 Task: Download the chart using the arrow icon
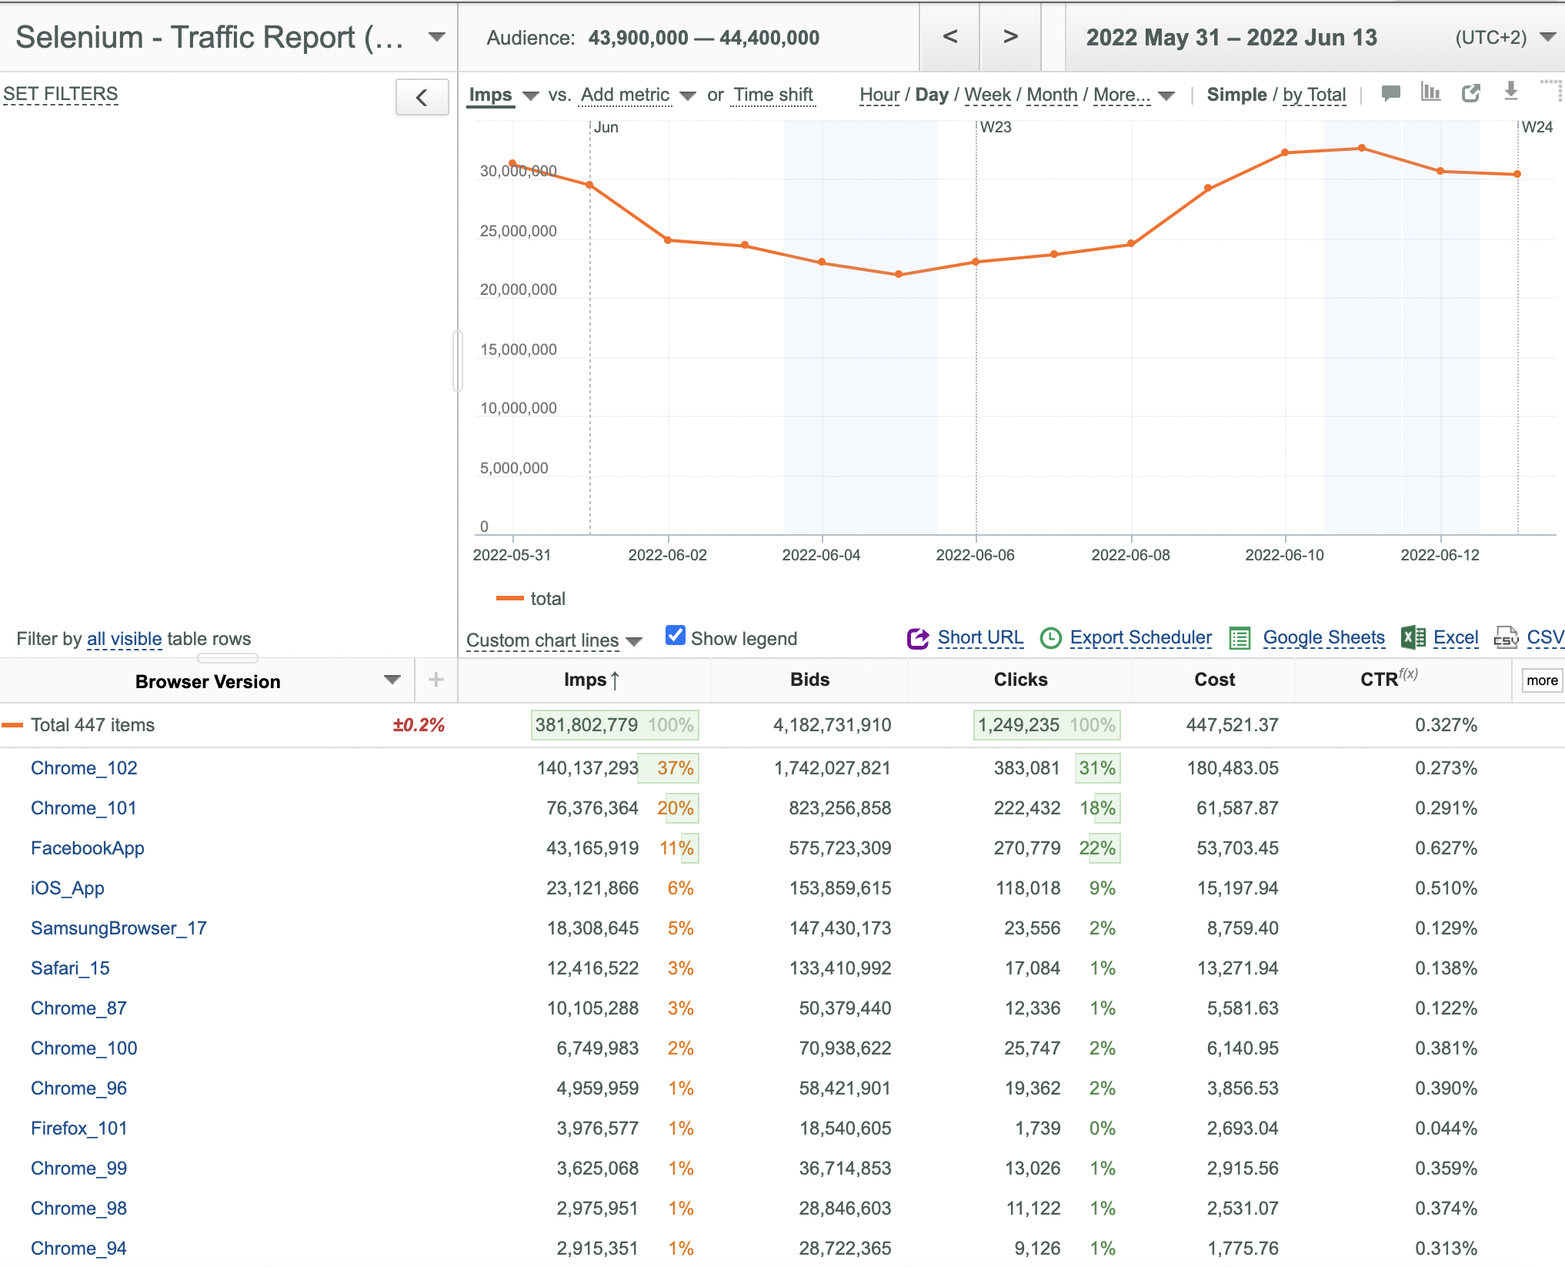[1511, 92]
